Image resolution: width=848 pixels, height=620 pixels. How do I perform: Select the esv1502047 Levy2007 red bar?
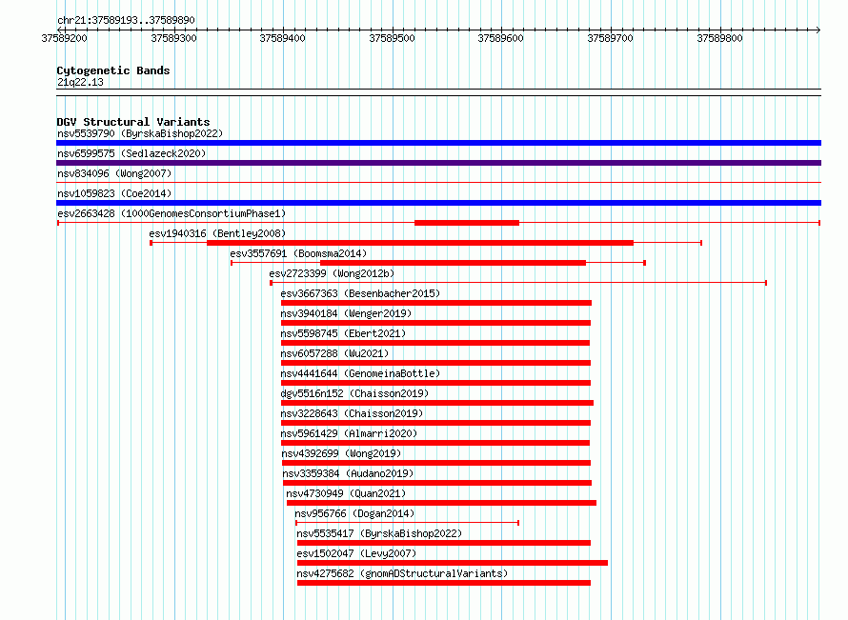453,563
